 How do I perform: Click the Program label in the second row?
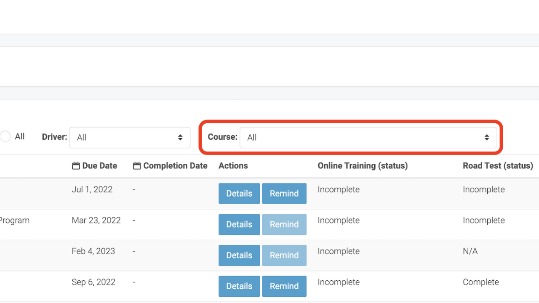coord(15,220)
